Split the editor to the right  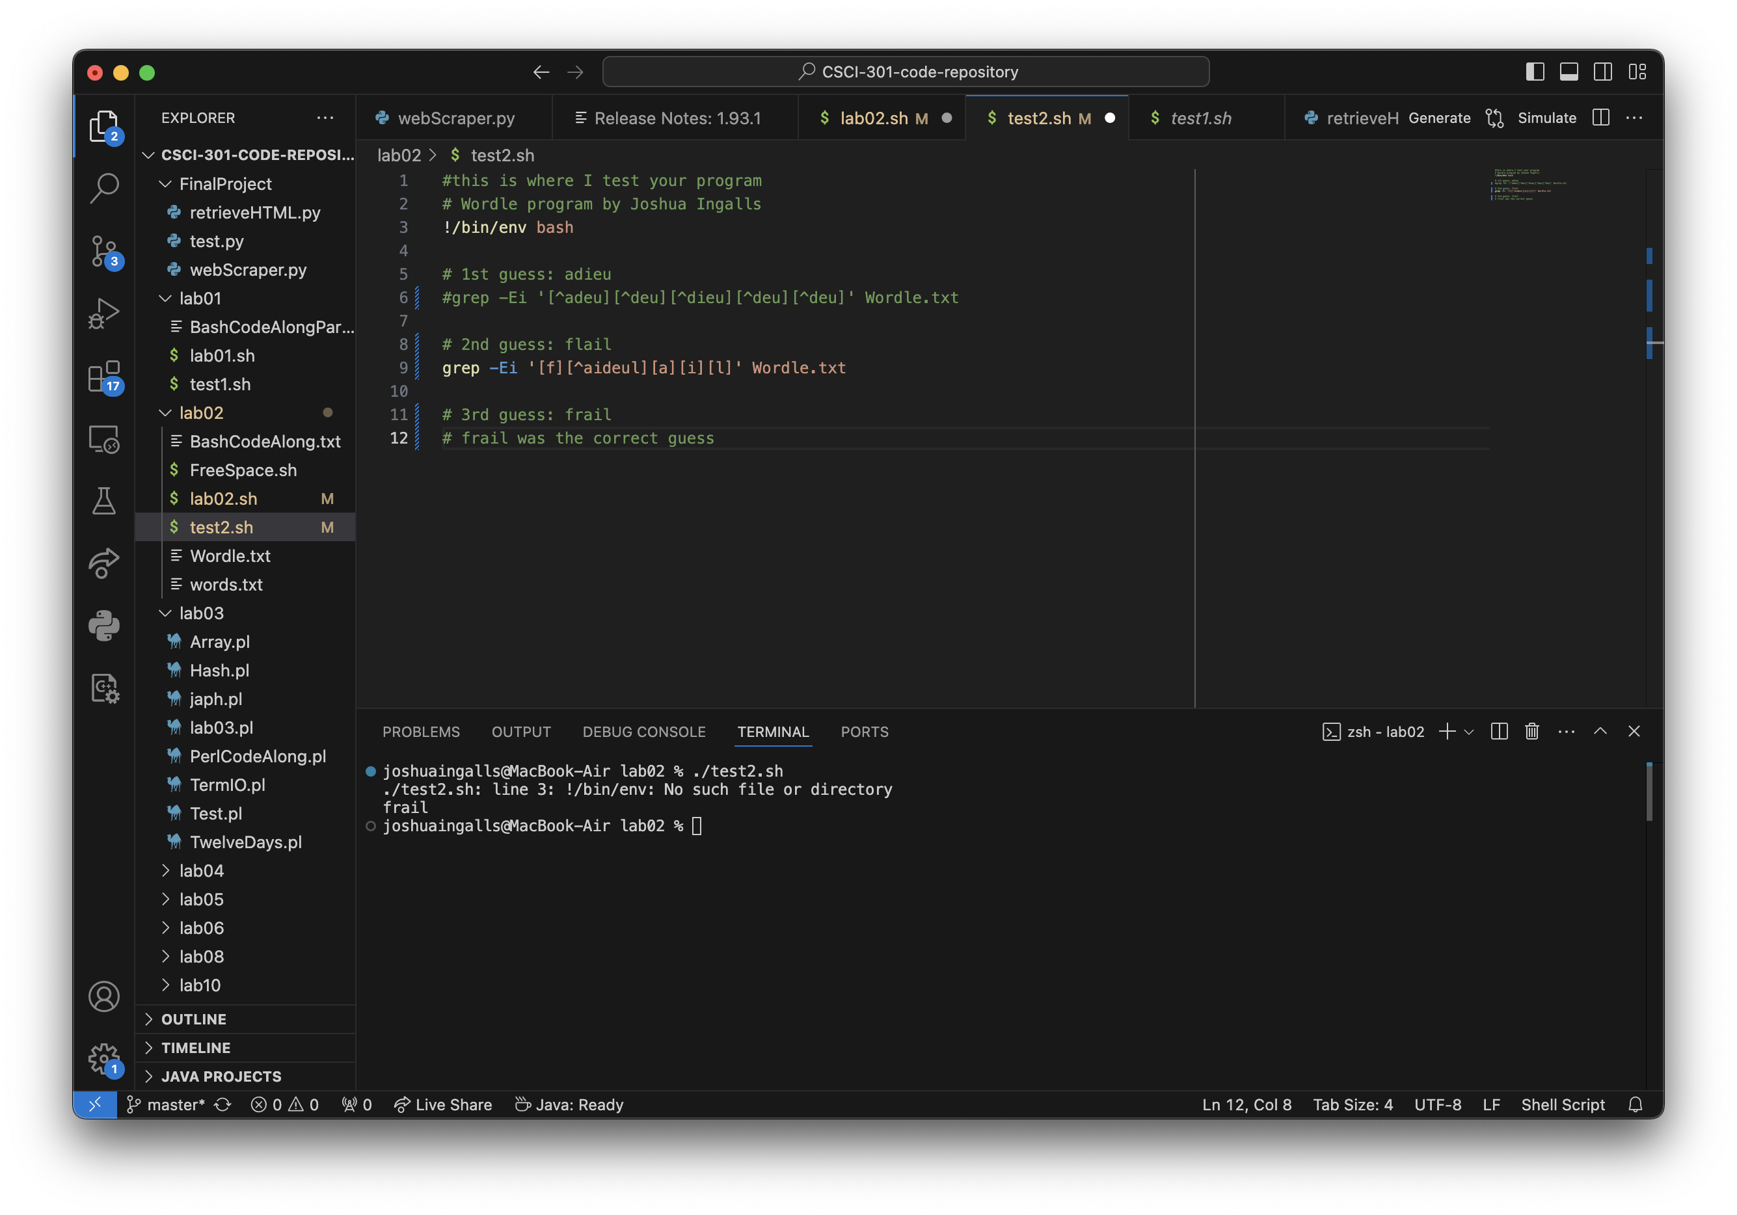pos(1601,118)
